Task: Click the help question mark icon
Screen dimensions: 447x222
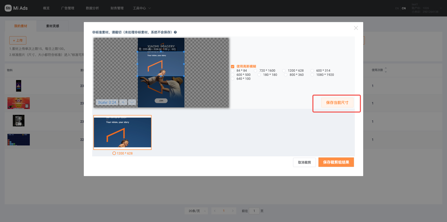Action: [175, 32]
